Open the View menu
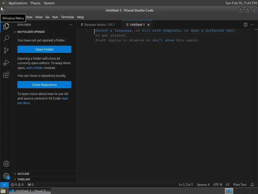 (x=39, y=17)
